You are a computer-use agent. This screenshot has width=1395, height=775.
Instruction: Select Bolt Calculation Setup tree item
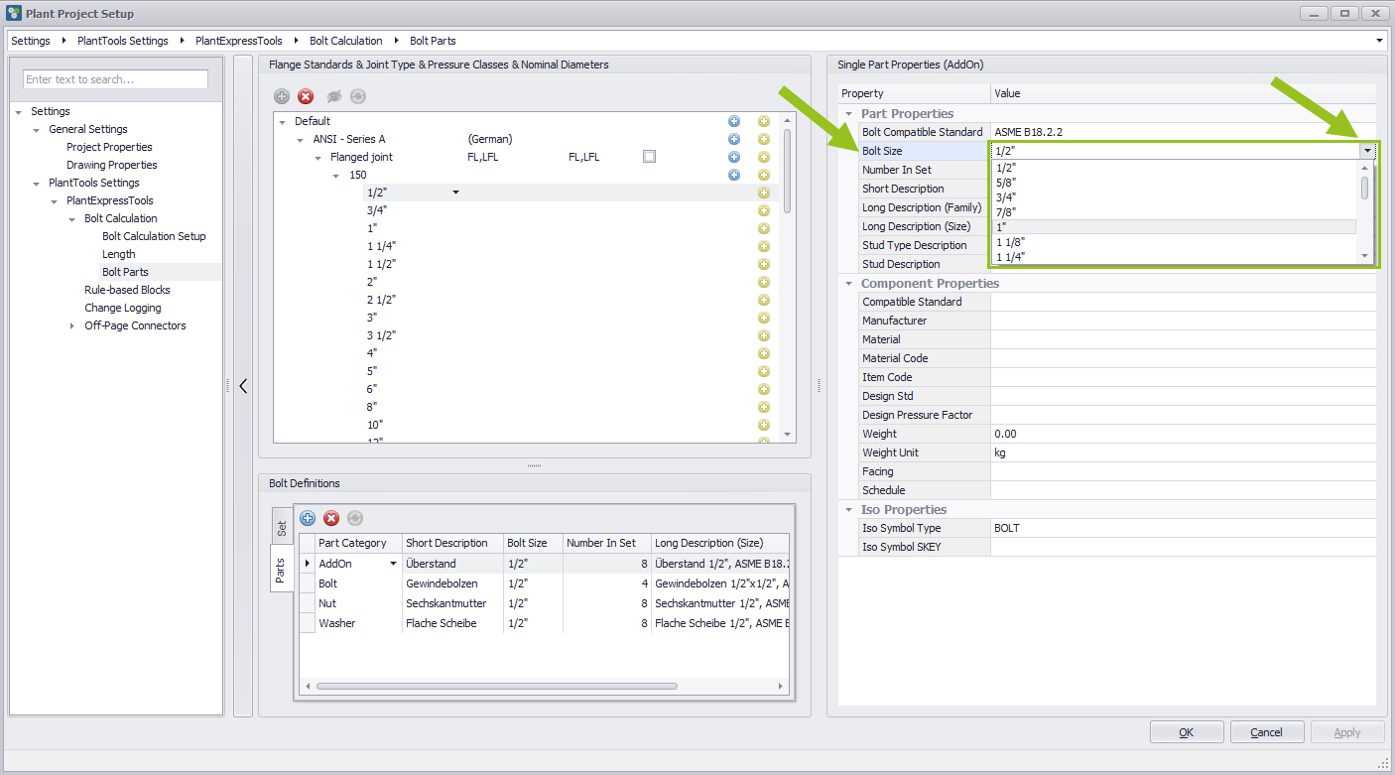point(154,236)
